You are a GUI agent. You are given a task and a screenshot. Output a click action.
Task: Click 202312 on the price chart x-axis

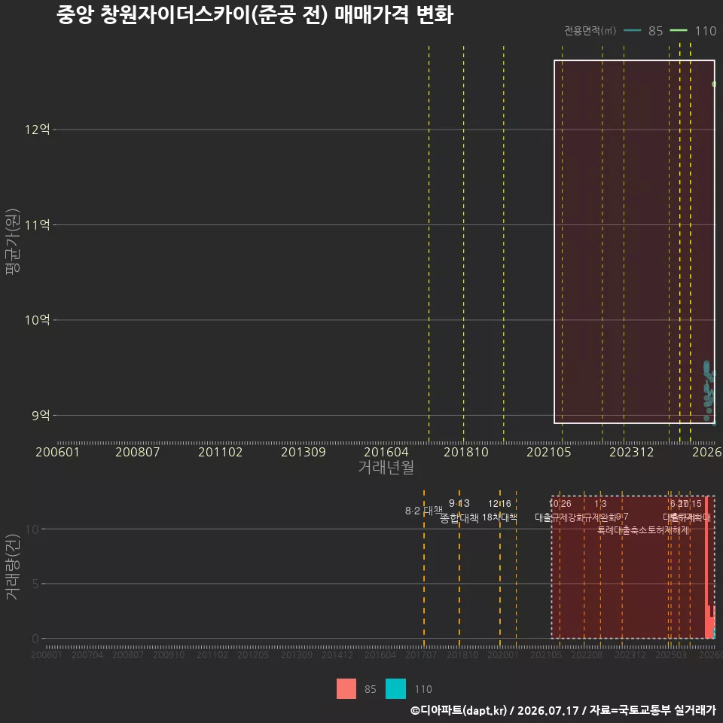pyautogui.click(x=632, y=452)
